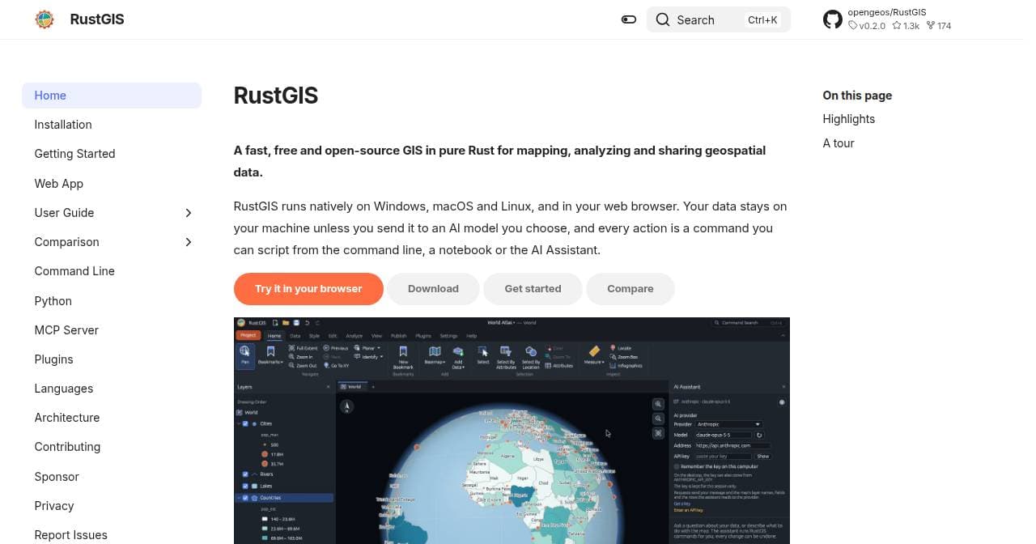Screen dimensions: 1036x544
Task: Open the Installation page
Action: (x=63, y=125)
